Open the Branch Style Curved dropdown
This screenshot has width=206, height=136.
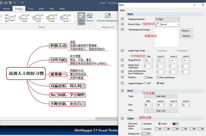click(167, 24)
